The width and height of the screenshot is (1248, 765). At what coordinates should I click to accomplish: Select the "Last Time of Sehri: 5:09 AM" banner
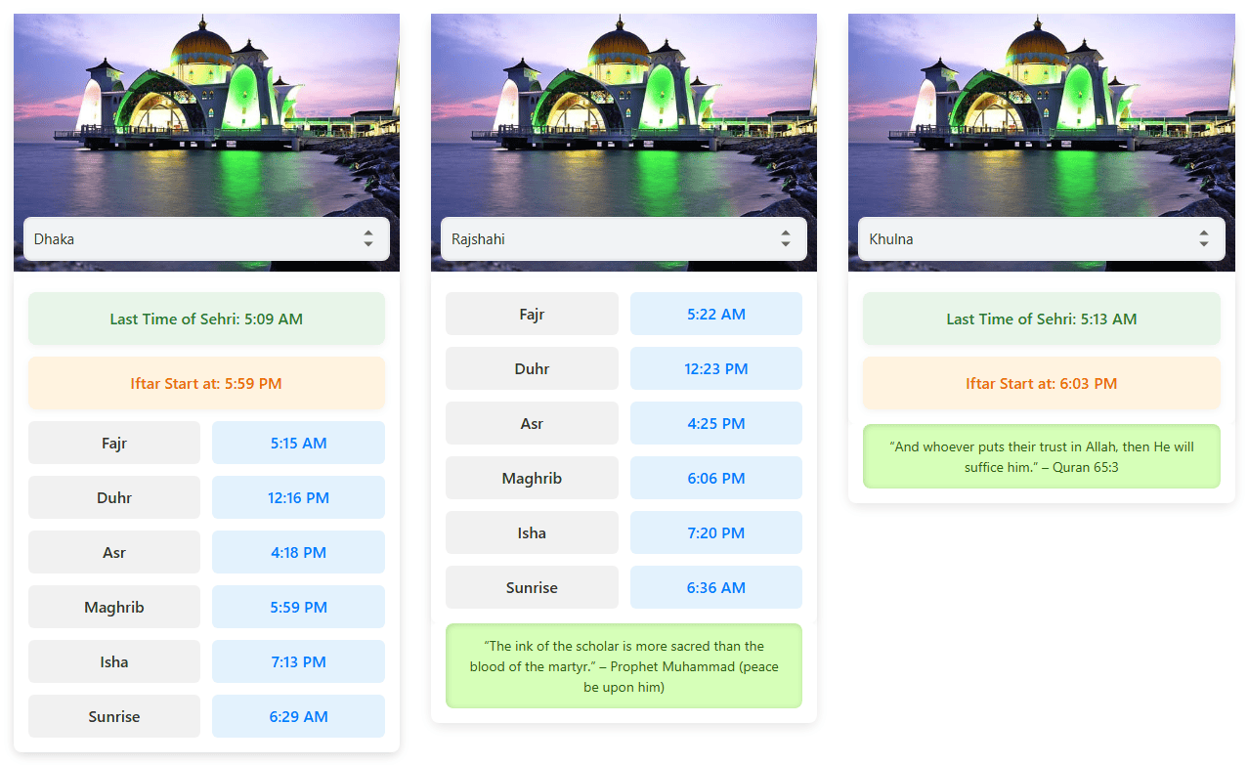tap(206, 319)
